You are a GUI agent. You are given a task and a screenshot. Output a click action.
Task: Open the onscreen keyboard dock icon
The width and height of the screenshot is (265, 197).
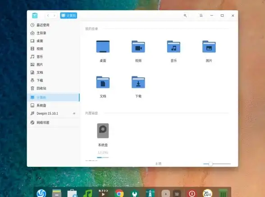tap(177, 193)
